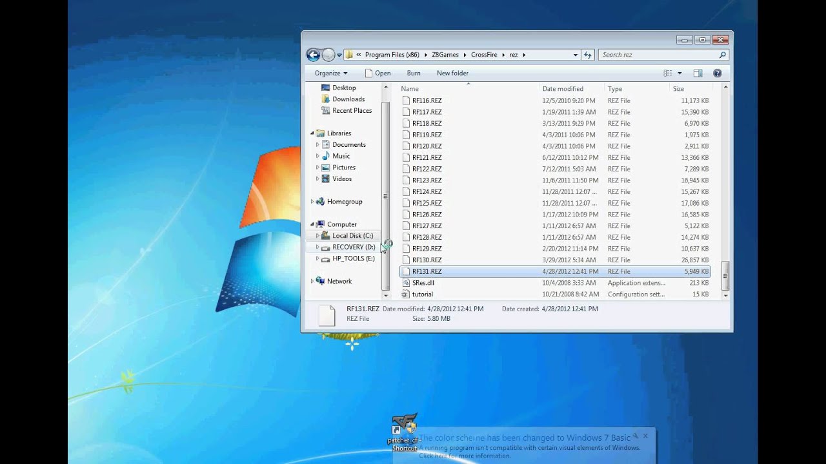Click the search magnifier icon

pos(723,55)
